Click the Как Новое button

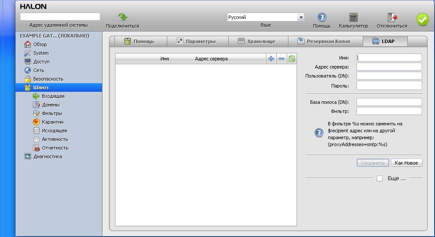(406, 163)
